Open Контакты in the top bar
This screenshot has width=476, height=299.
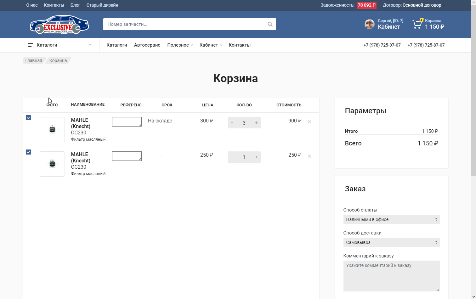pos(54,5)
